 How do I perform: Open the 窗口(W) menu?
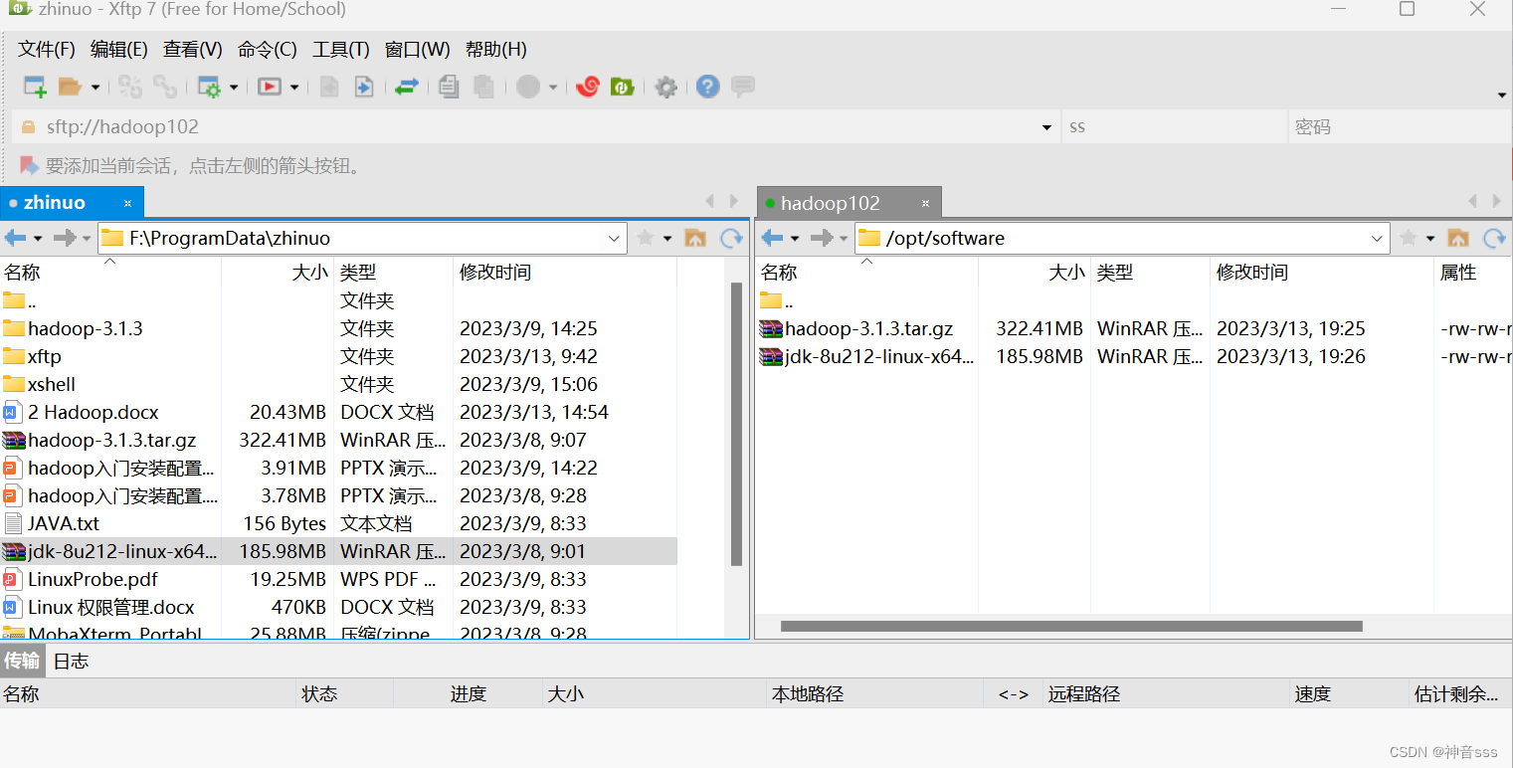418,49
